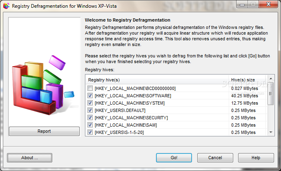The image size is (281, 171).
Task: Open the Help button
Action: (x=256, y=158)
